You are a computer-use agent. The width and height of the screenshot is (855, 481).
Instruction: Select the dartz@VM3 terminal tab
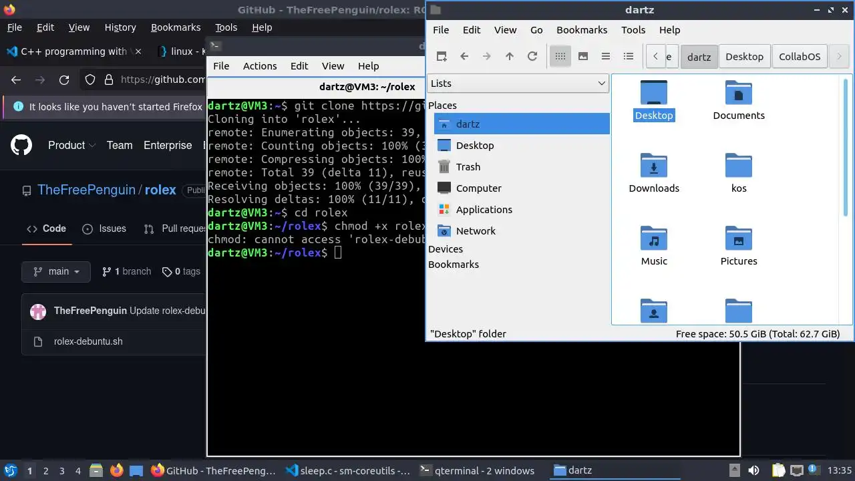tap(367, 87)
